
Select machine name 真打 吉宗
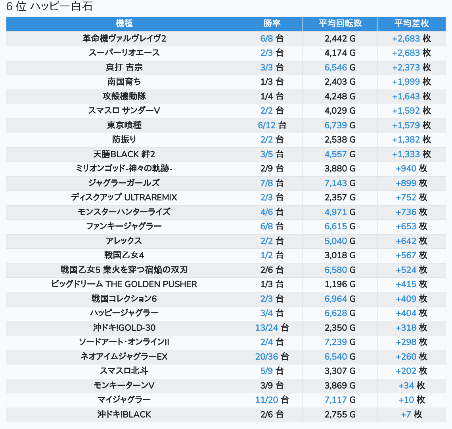point(124,67)
